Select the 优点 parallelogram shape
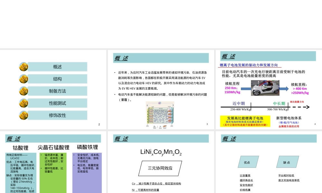Image resolution: width=322 pixels, height=193 pixels. 248,162
